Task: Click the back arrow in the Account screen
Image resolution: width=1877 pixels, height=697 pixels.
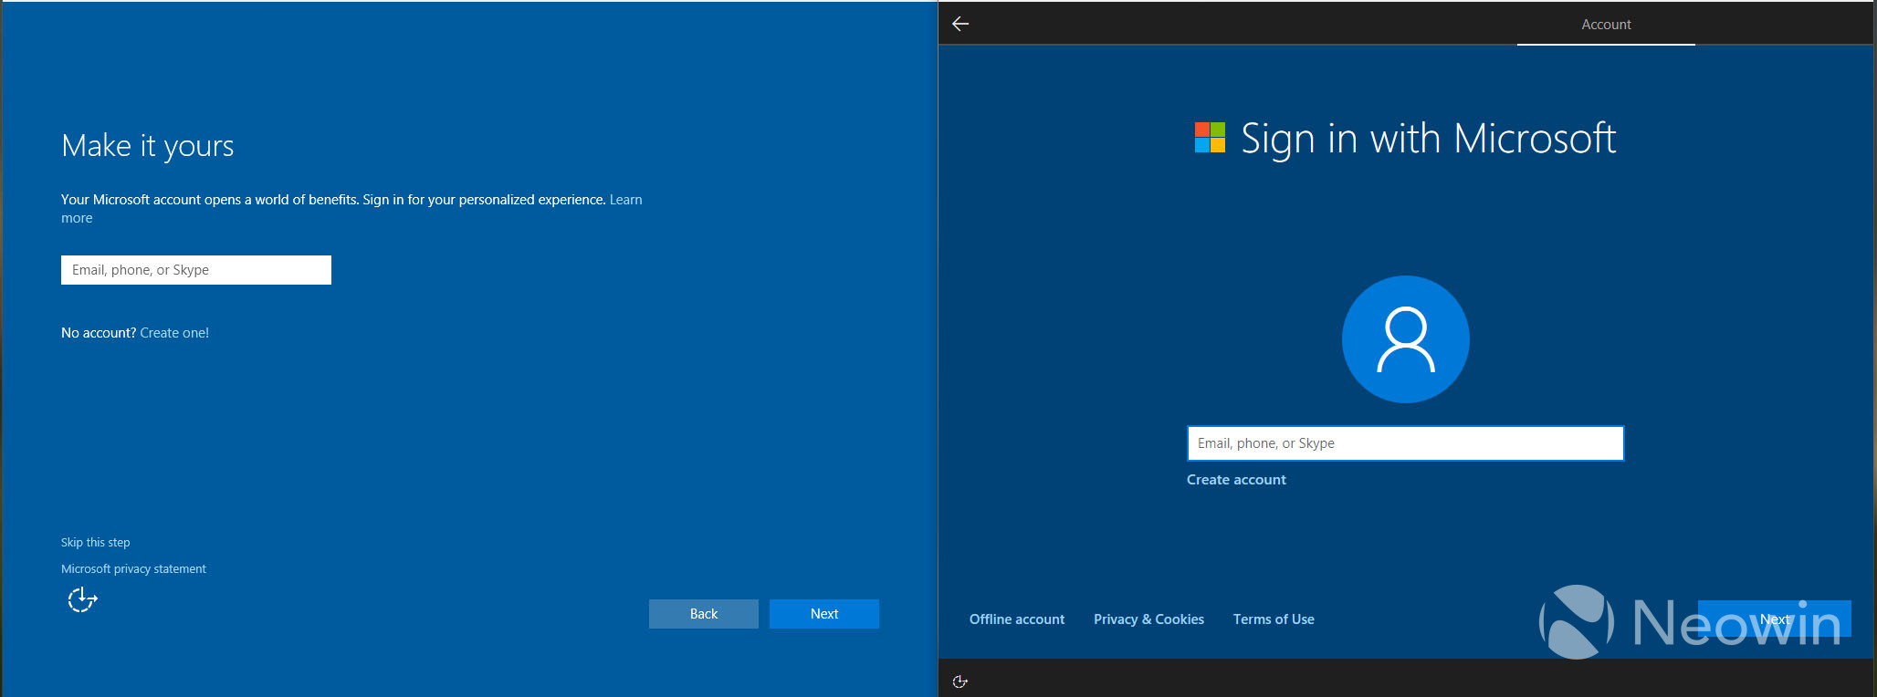Action: coord(960,24)
